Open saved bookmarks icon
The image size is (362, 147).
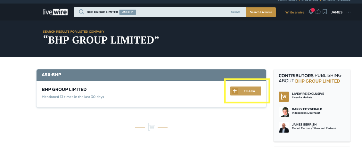click(325, 12)
